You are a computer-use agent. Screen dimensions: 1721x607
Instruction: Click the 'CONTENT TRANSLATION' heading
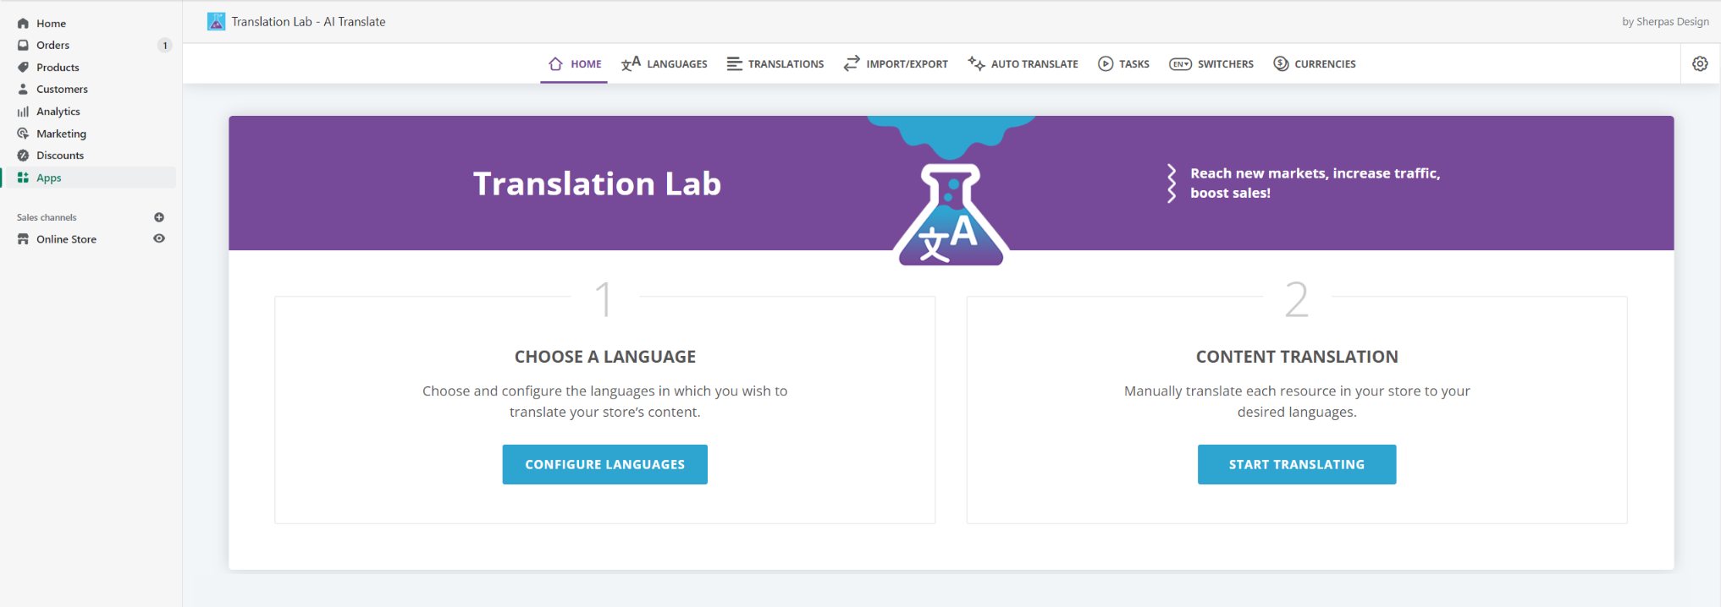(1296, 357)
